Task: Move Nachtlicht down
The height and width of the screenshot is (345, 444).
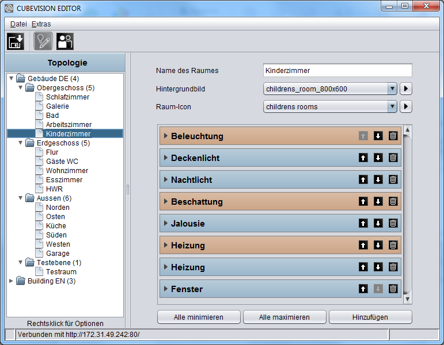Action: point(378,179)
